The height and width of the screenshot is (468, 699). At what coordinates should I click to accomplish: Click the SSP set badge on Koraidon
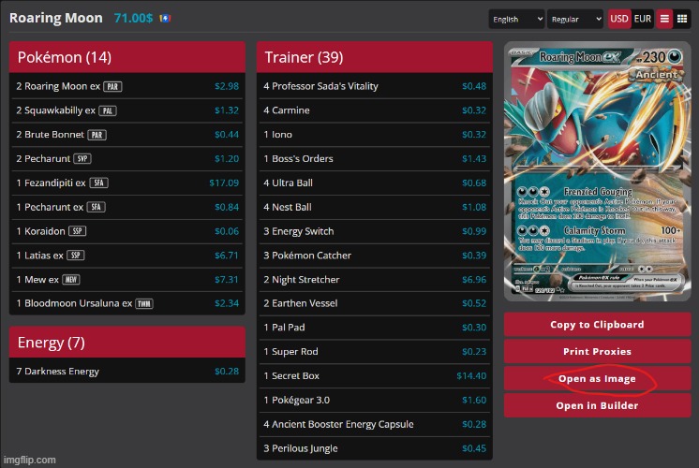(x=77, y=231)
